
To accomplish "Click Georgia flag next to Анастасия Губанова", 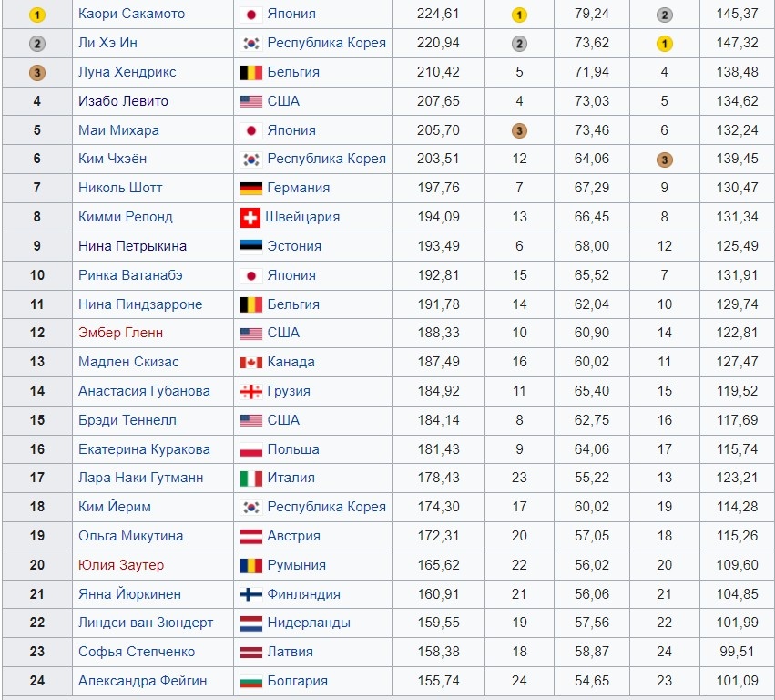I will tap(250, 391).
